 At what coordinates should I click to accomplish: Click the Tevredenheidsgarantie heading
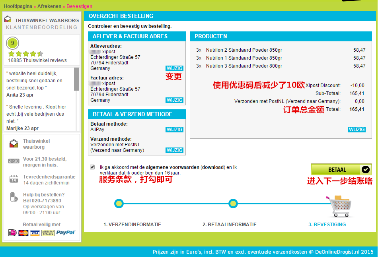(49, 177)
